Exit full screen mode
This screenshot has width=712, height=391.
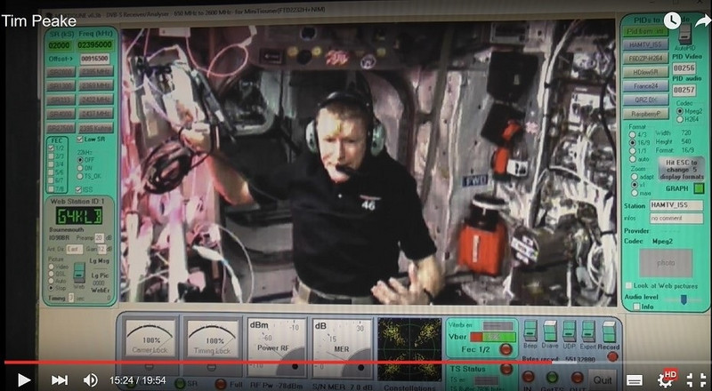click(x=696, y=380)
